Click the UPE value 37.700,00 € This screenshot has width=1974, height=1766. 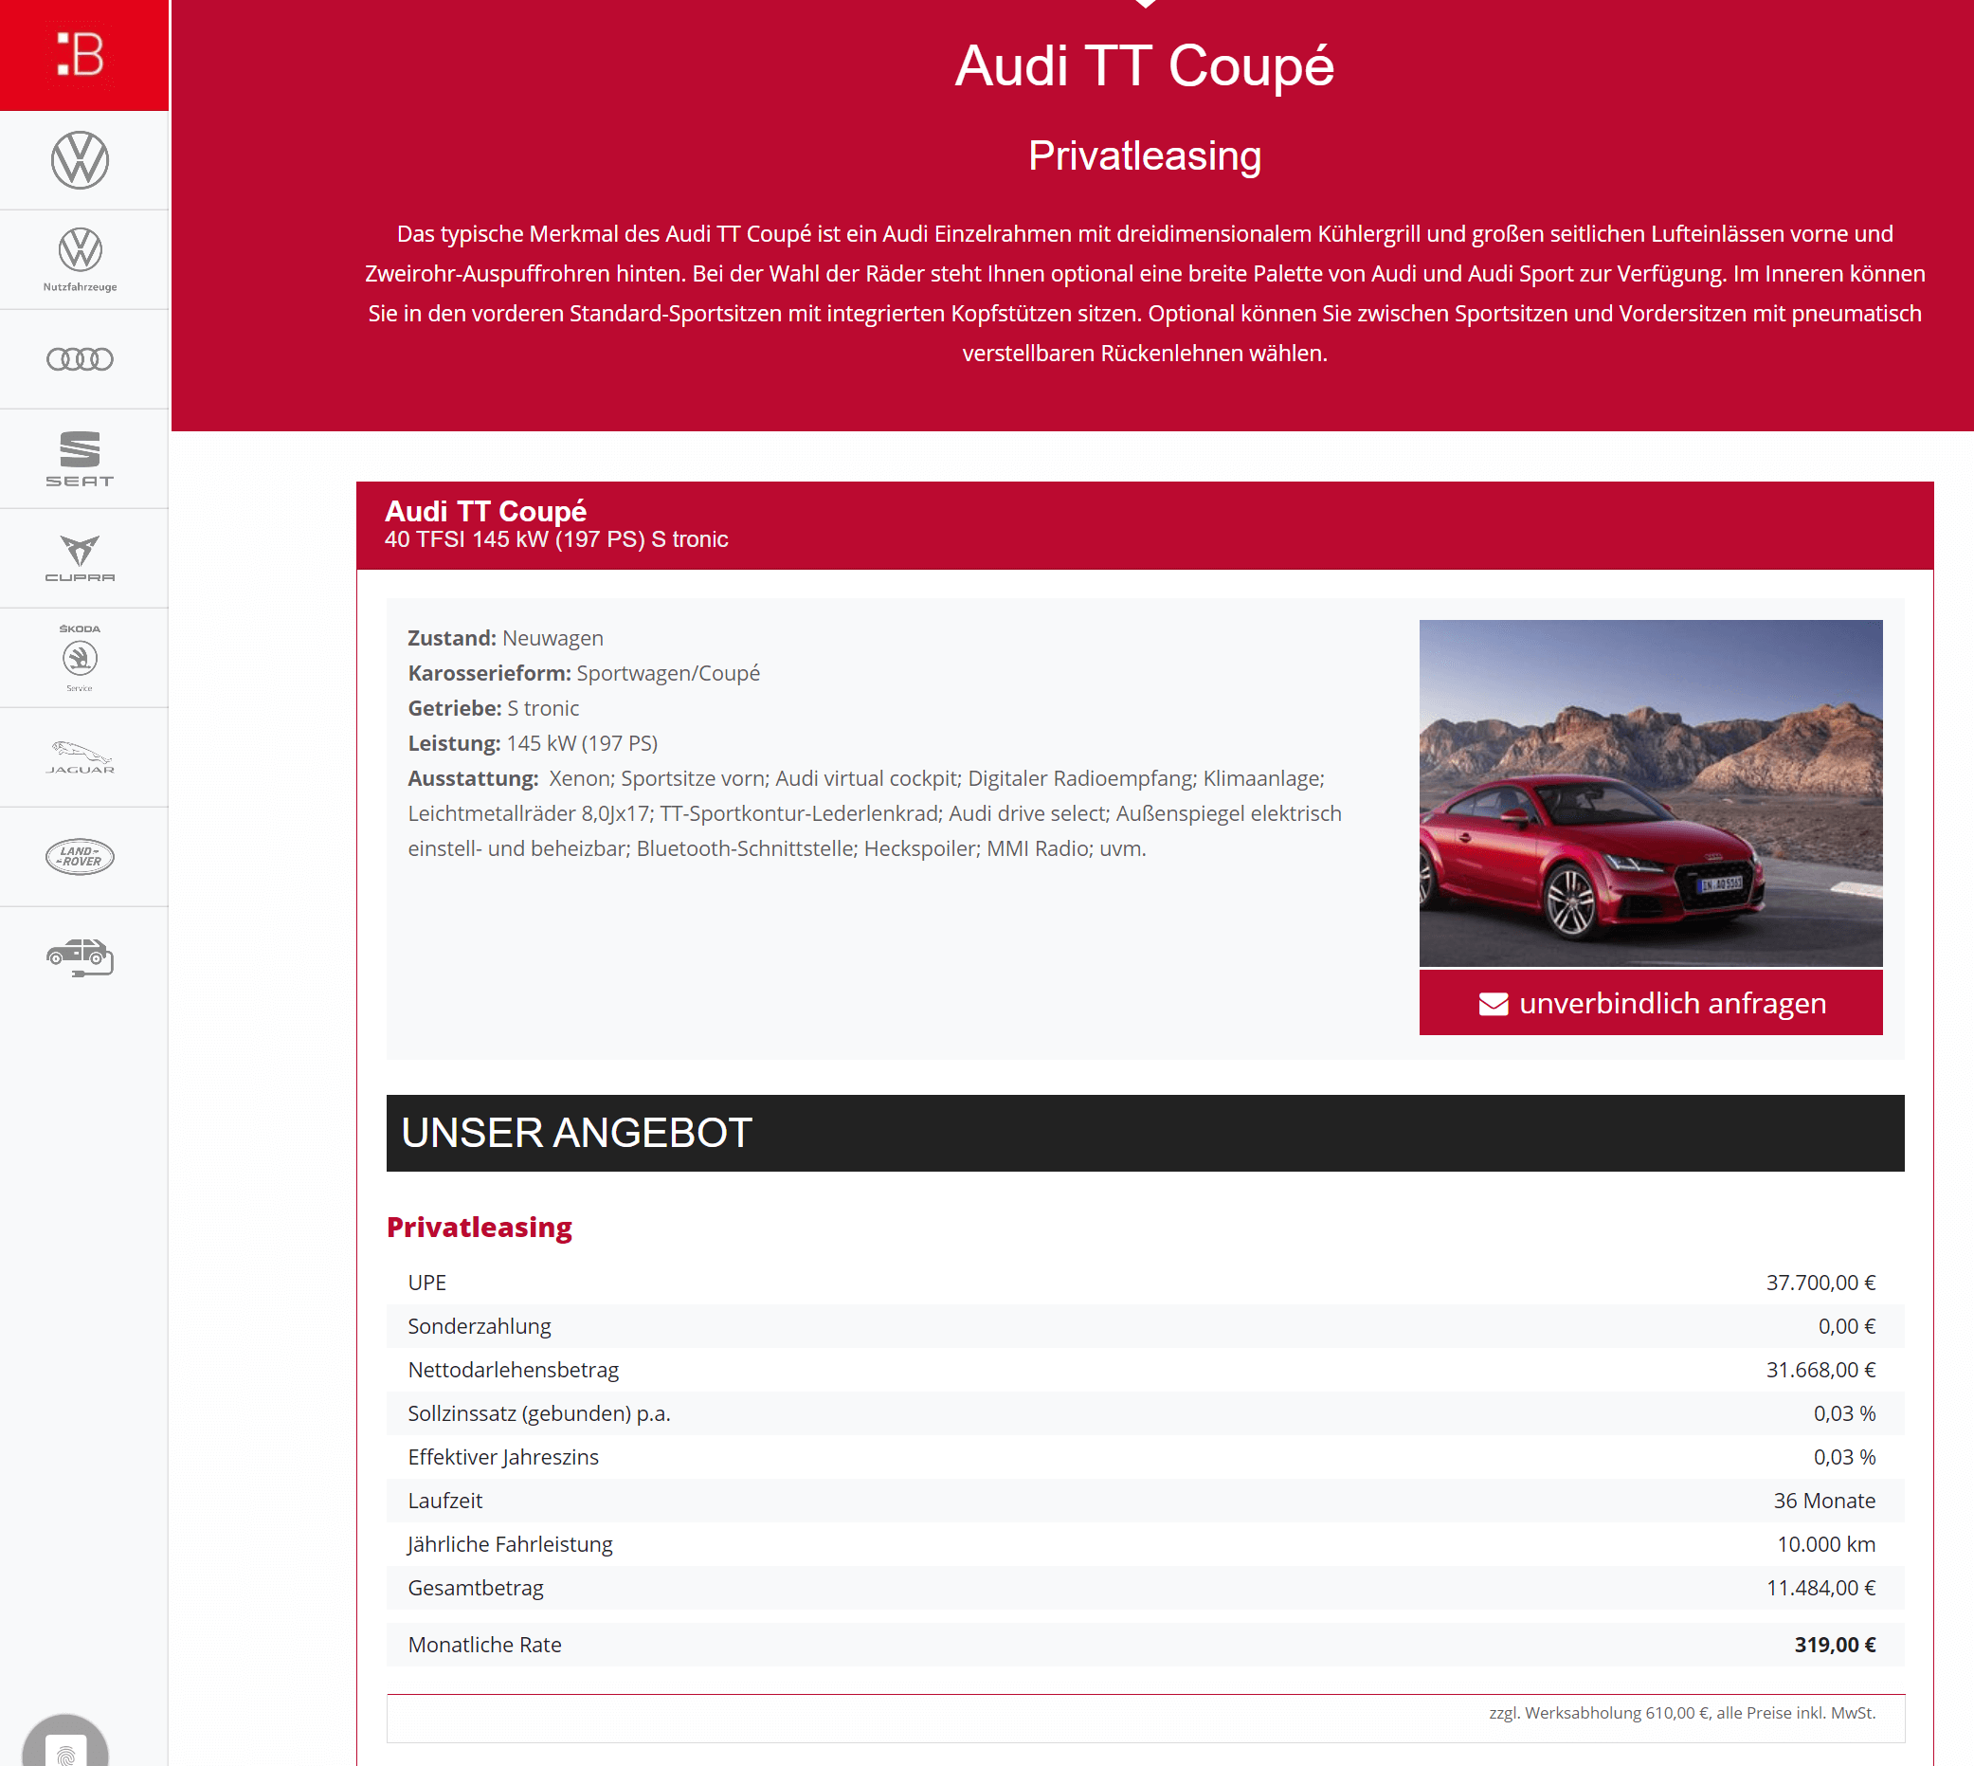click(x=1820, y=1283)
